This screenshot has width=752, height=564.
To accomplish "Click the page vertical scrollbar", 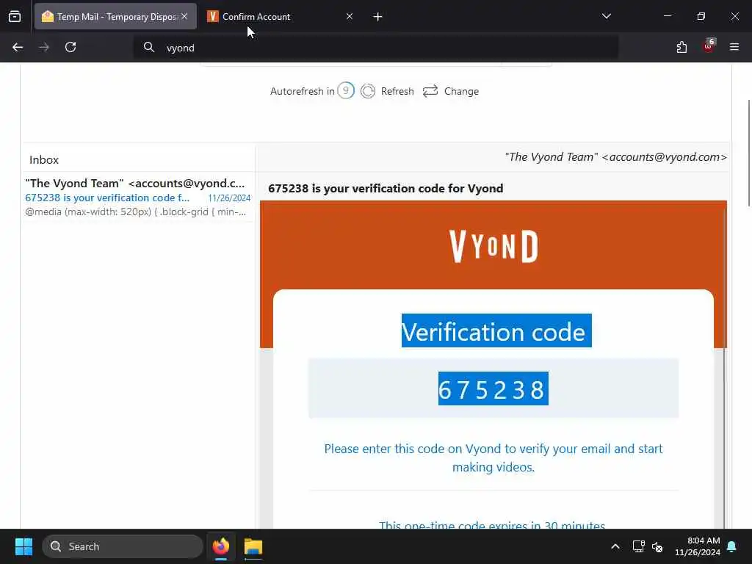I will pyautogui.click(x=748, y=153).
